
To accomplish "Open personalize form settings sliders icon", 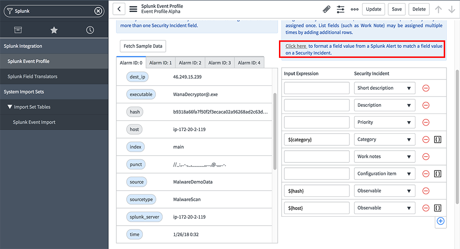I will coord(341,9).
